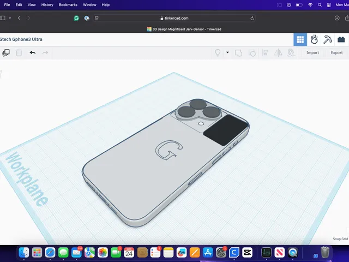
Task: Open Calendar from the Dock
Action: click(129, 253)
